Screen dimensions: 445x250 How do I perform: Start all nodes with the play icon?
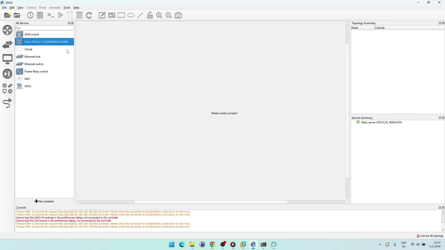tap(60, 15)
